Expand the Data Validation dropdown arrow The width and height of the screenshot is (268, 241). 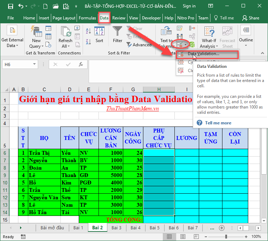click(x=185, y=45)
